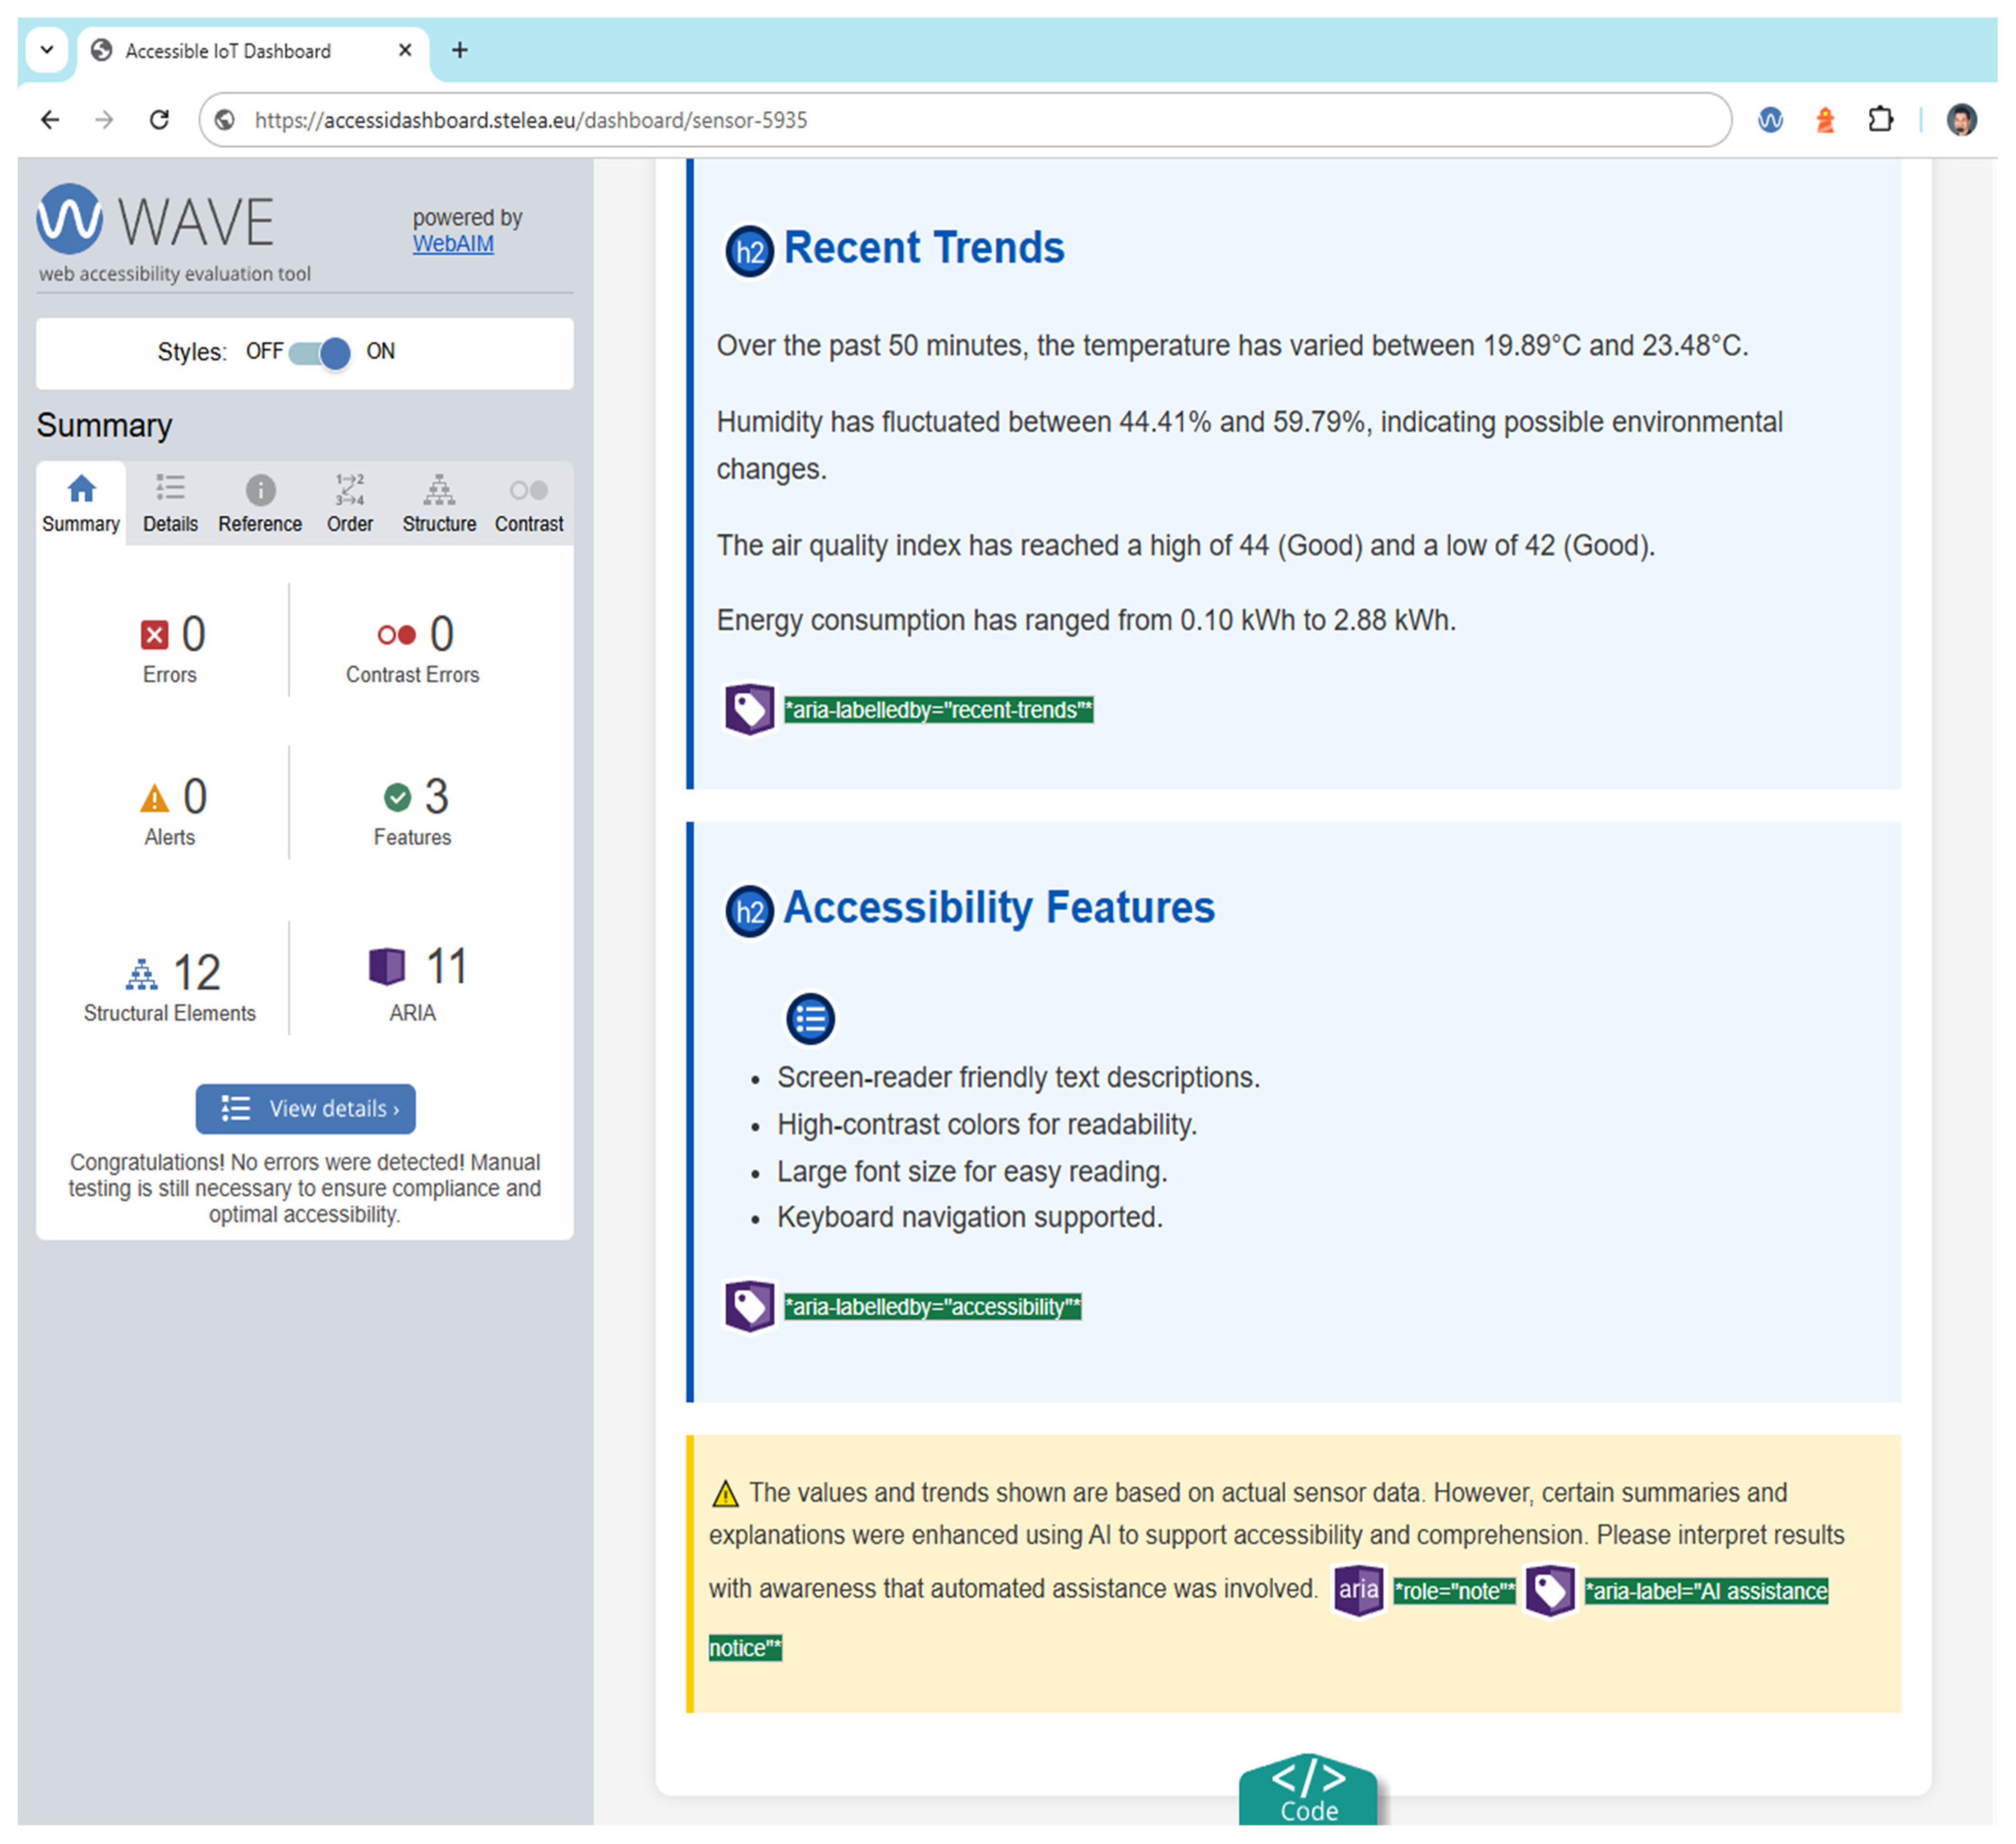The width and height of the screenshot is (2016, 1844).
Task: Click 'Screen-reader friendly text descriptions.' item
Action: point(1019,1078)
